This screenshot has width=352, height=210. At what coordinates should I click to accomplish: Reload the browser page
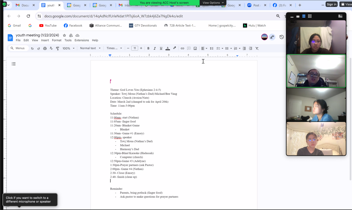click(x=28, y=16)
